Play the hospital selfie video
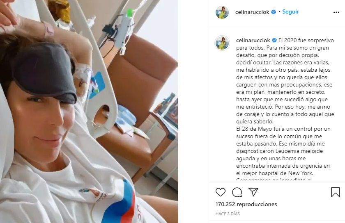The width and height of the screenshot is (345, 223). pos(89,111)
